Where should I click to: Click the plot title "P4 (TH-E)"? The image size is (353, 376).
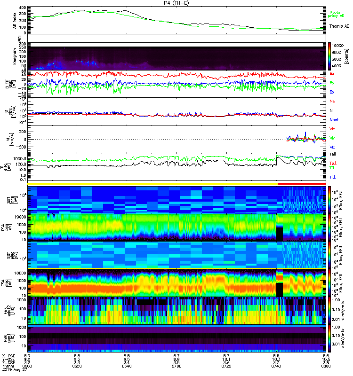pos(176,3)
